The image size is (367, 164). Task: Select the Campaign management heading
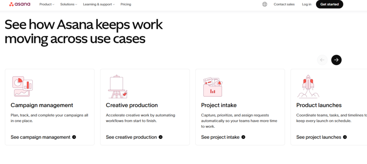point(42,105)
